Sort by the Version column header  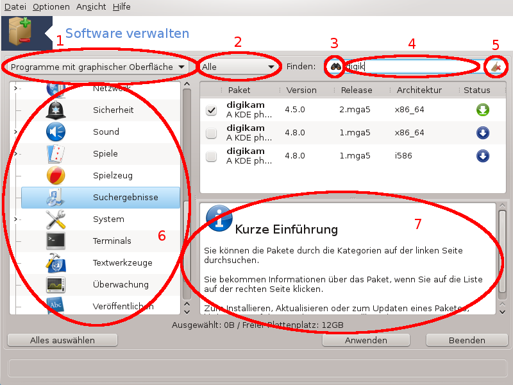pyautogui.click(x=301, y=90)
